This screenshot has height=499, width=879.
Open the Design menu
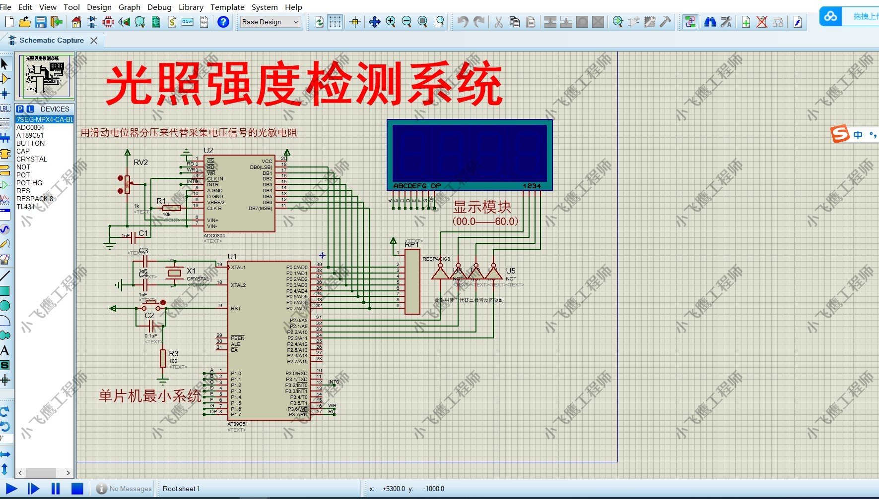pos(99,7)
